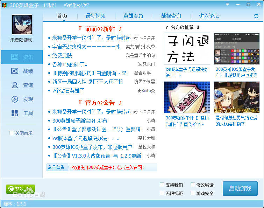Open the 免费皮肤 post

62,55
